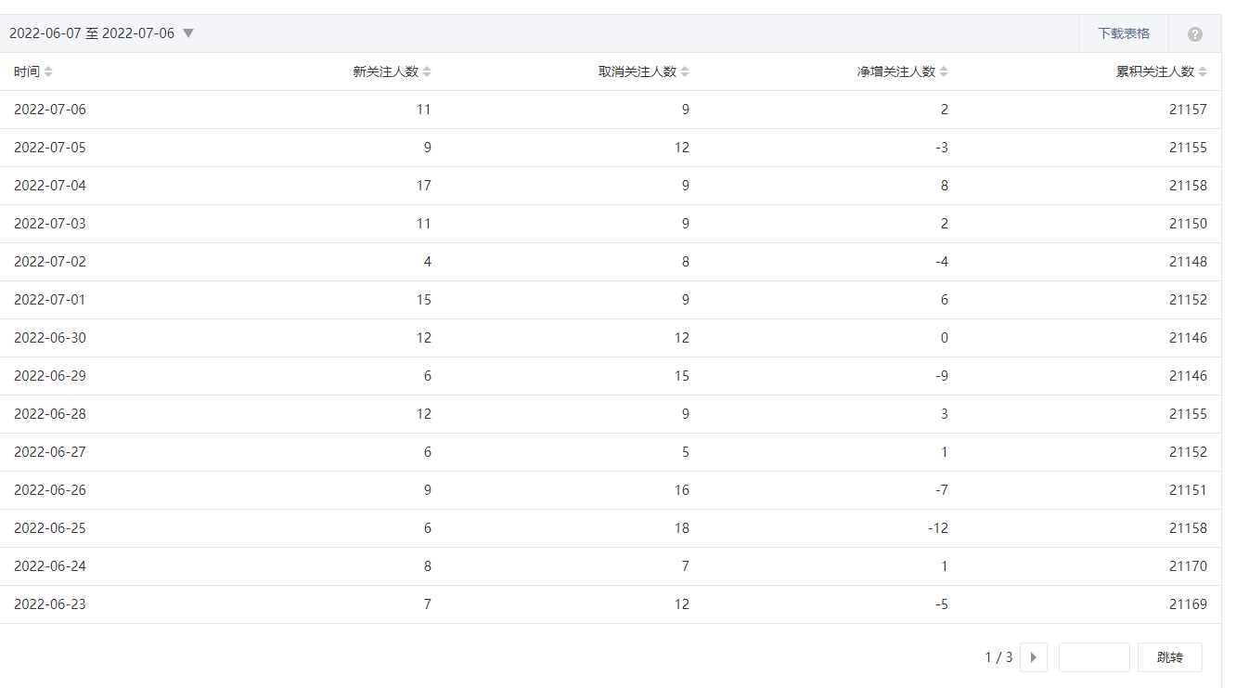
Task: Sort by 新关注人数 column arrows
Action: 427,72
